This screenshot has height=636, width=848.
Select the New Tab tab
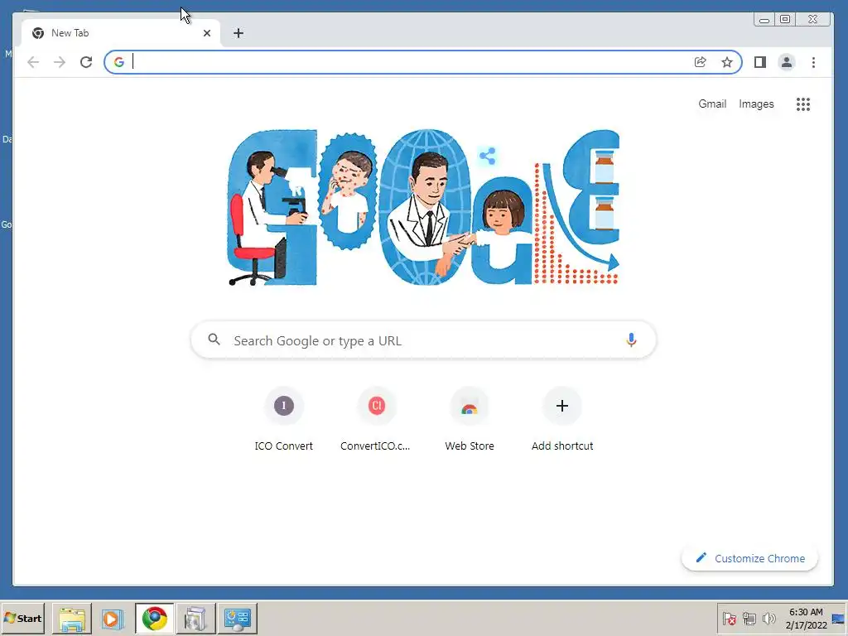121,33
